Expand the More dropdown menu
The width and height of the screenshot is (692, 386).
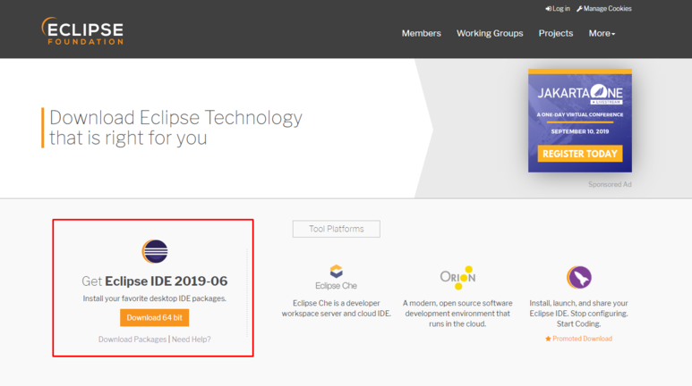[602, 33]
